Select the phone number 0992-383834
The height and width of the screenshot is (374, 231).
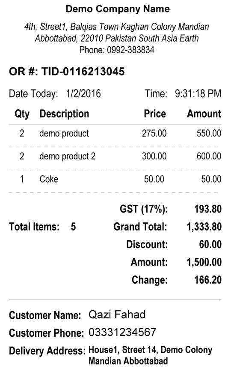pyautogui.click(x=130, y=50)
